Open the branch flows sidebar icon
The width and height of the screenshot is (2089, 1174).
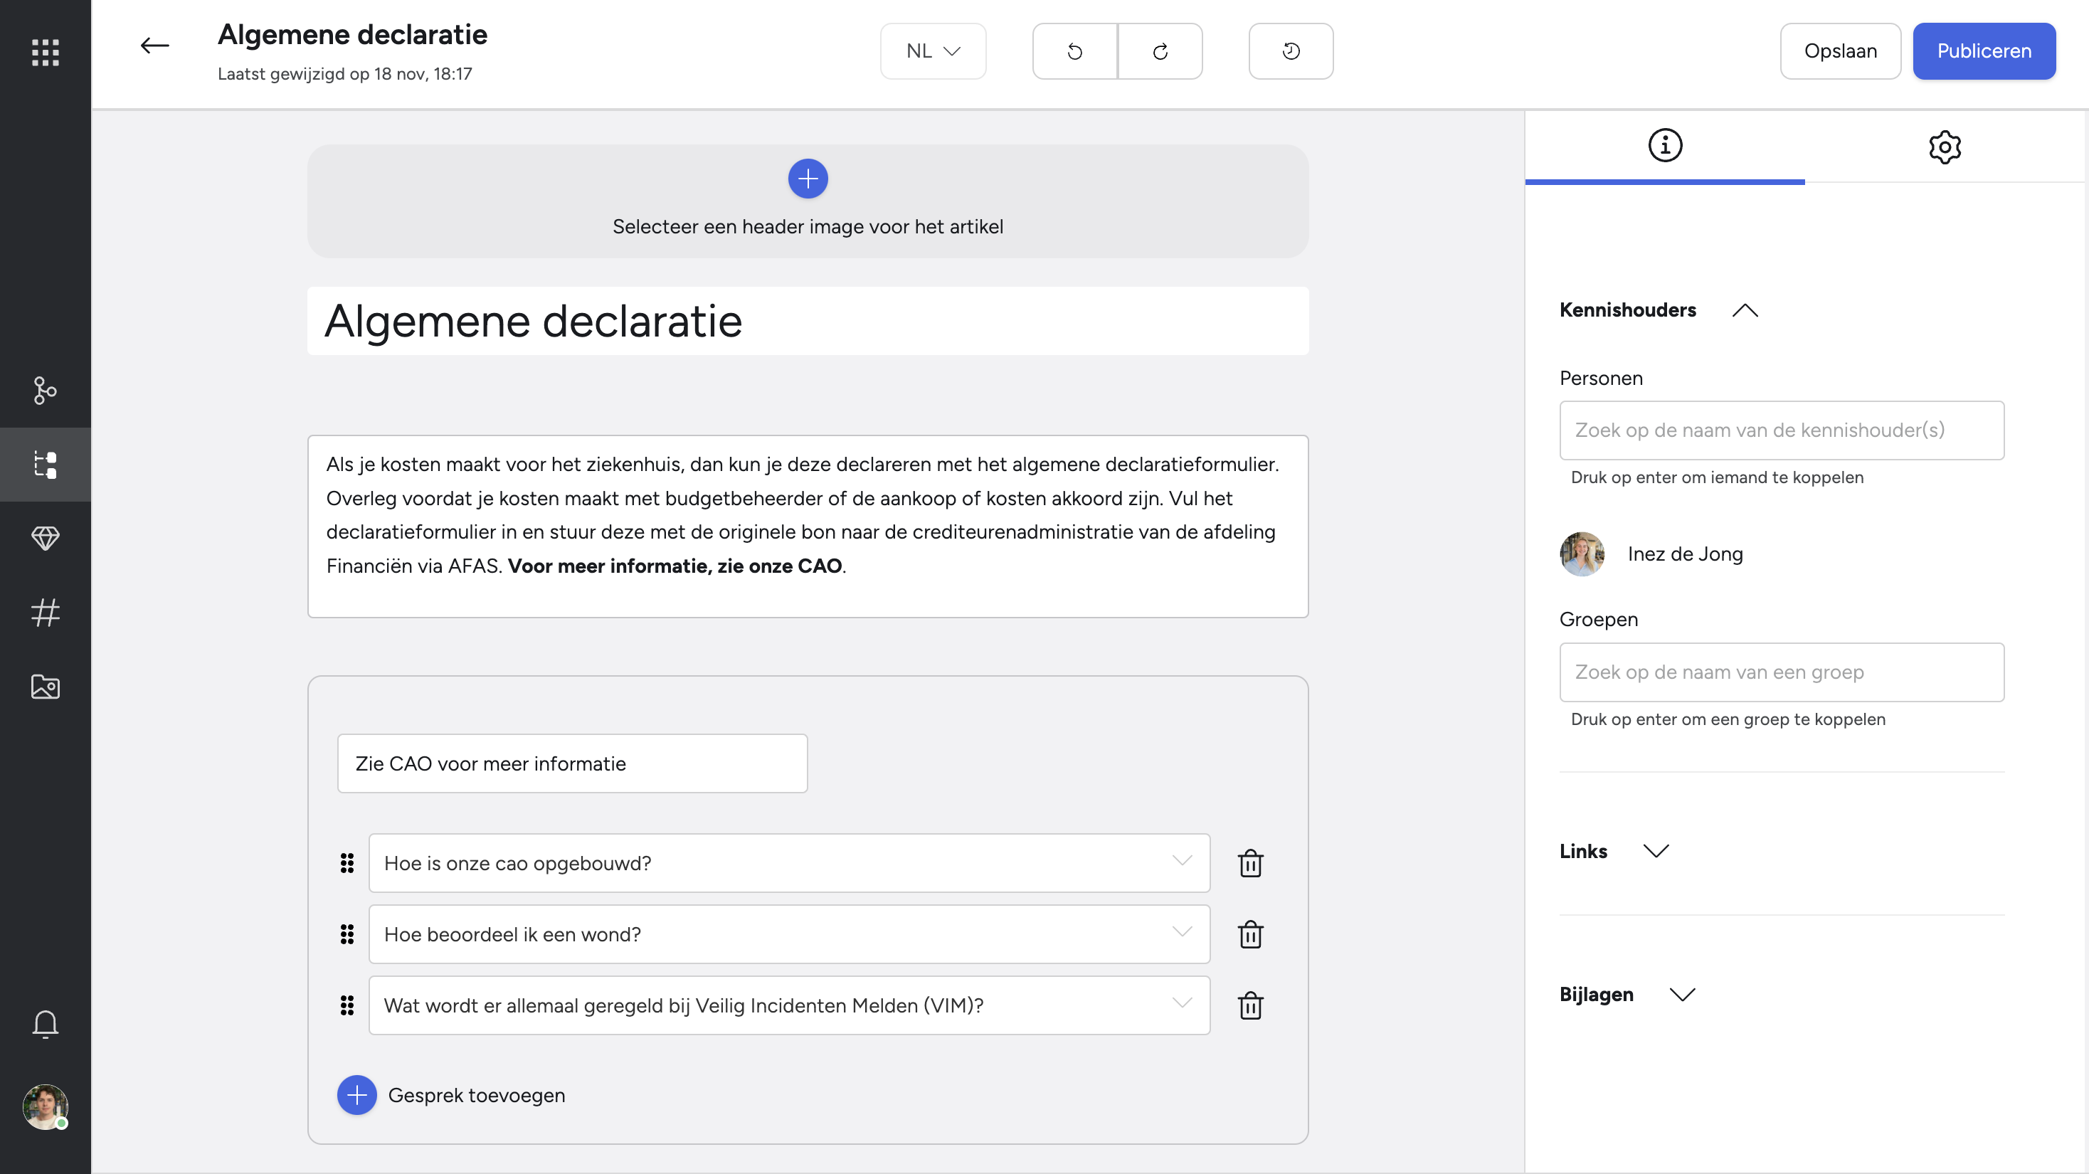[46, 390]
